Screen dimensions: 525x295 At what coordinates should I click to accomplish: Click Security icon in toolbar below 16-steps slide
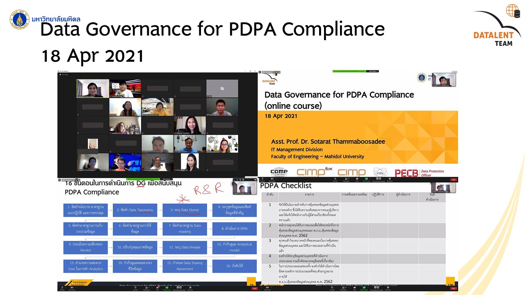pos(135,289)
